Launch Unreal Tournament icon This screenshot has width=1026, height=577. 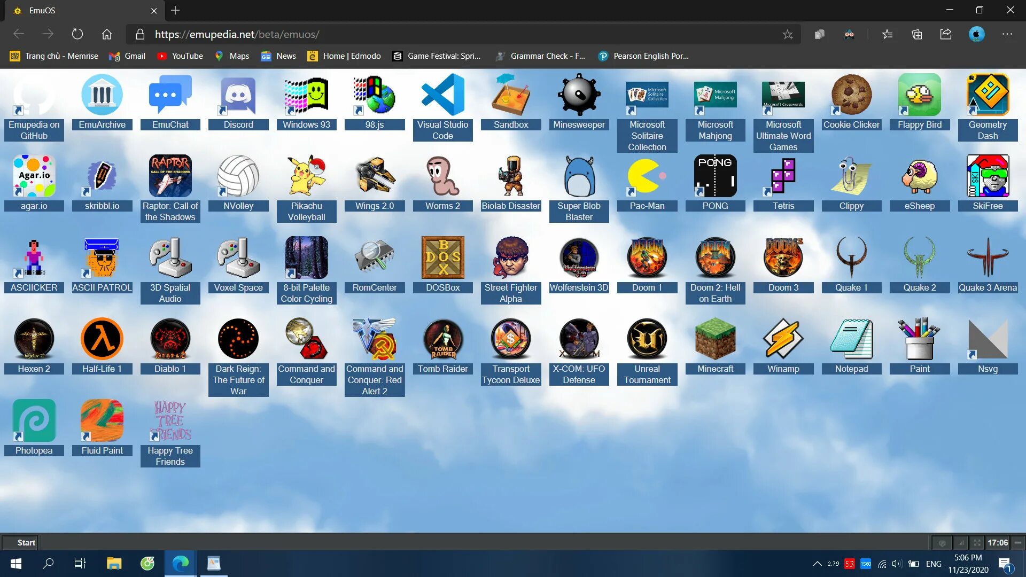(647, 351)
